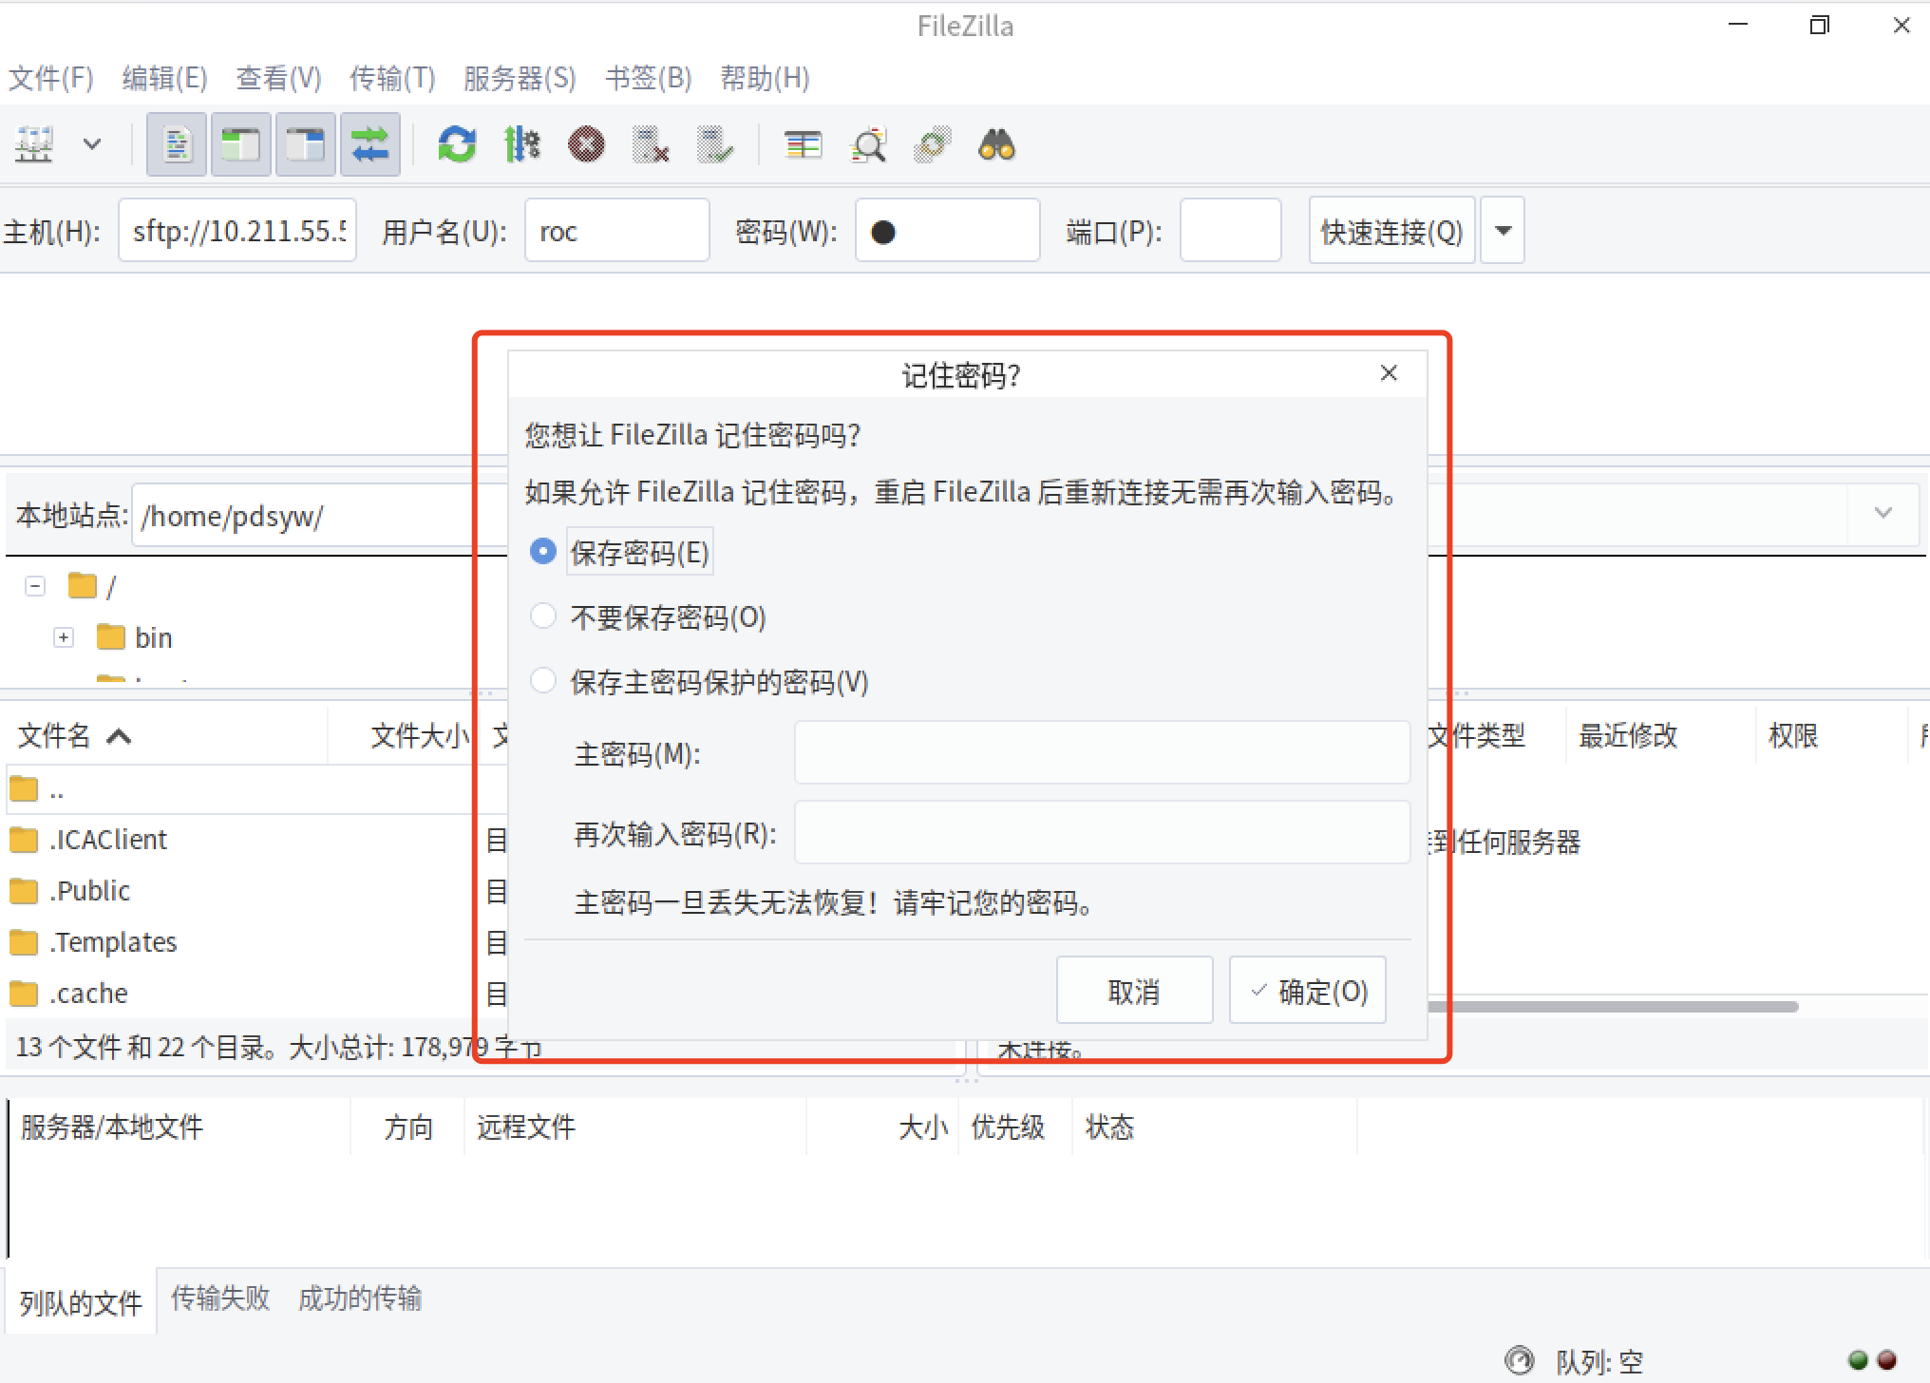Open the directory listing filters icon

coord(803,145)
